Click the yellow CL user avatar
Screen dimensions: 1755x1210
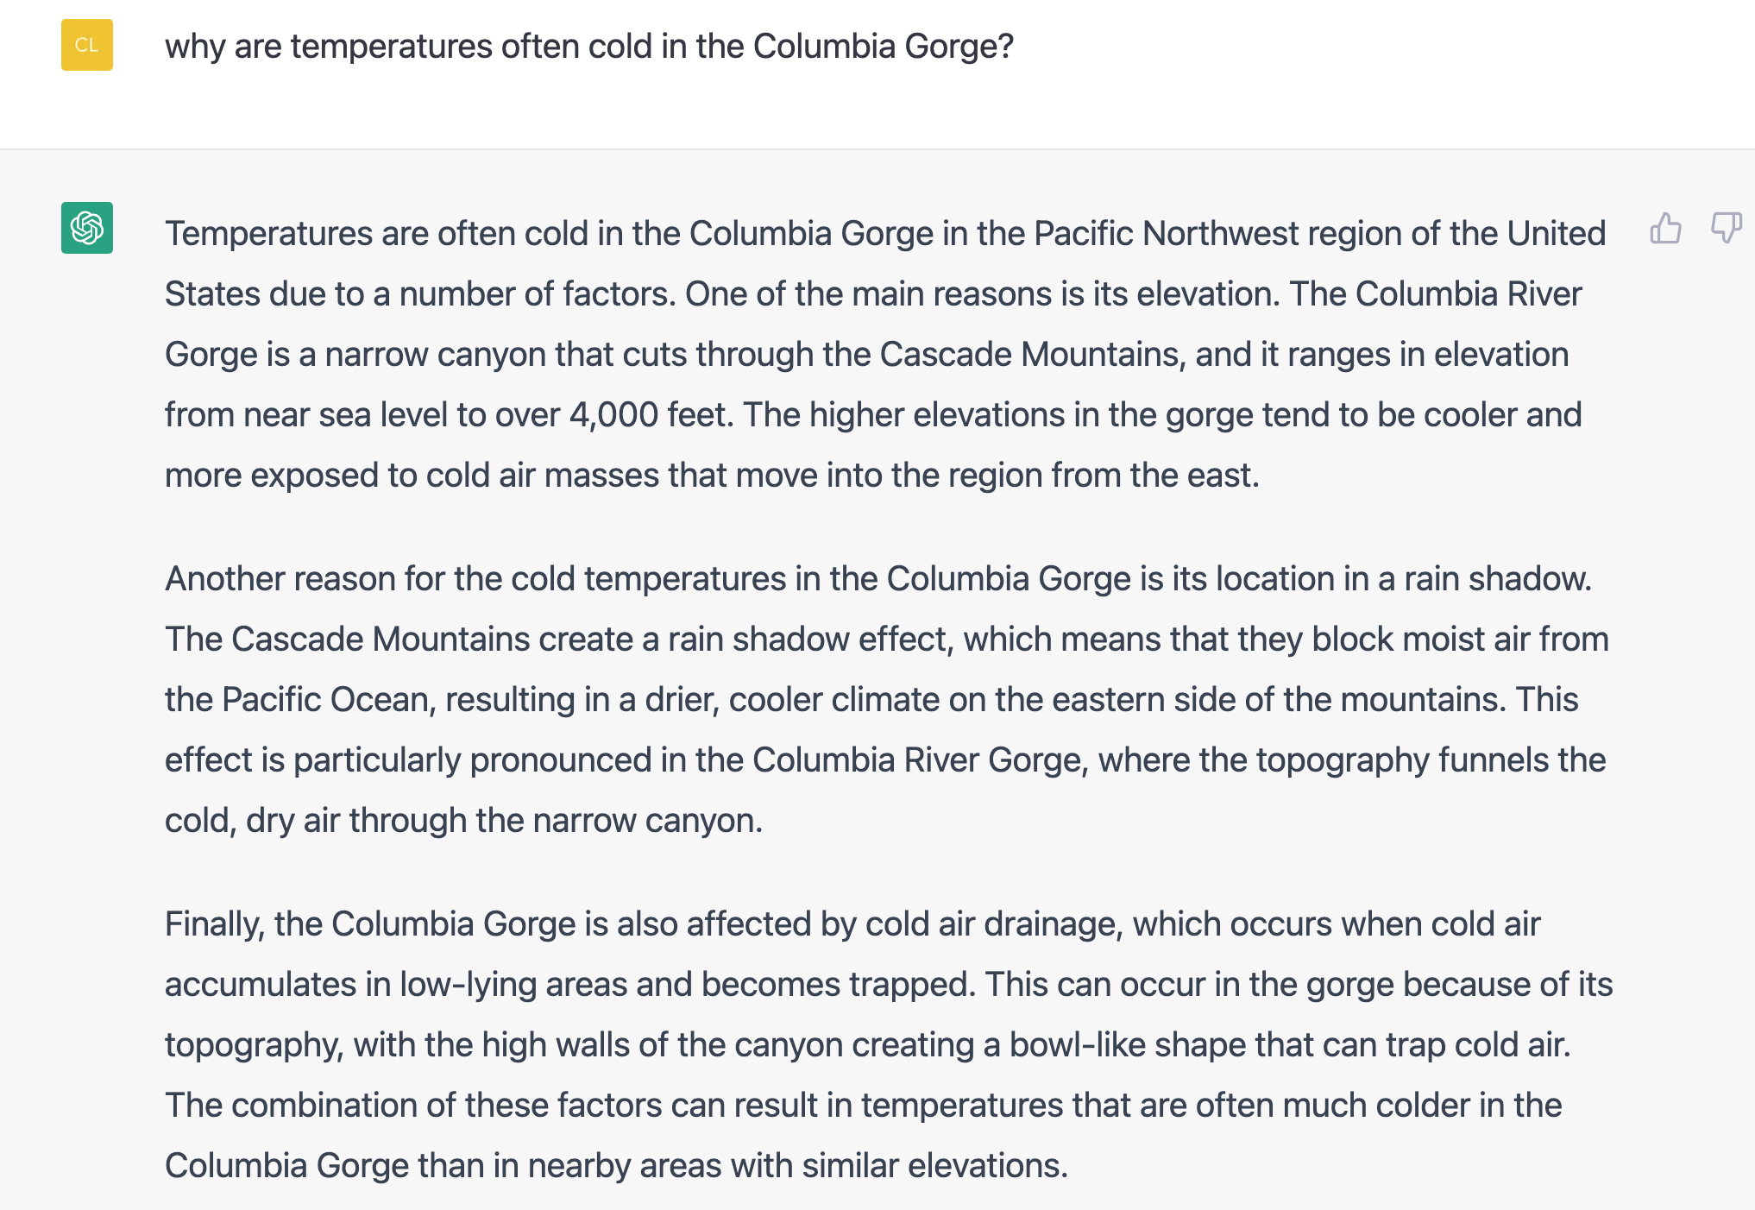(x=87, y=45)
